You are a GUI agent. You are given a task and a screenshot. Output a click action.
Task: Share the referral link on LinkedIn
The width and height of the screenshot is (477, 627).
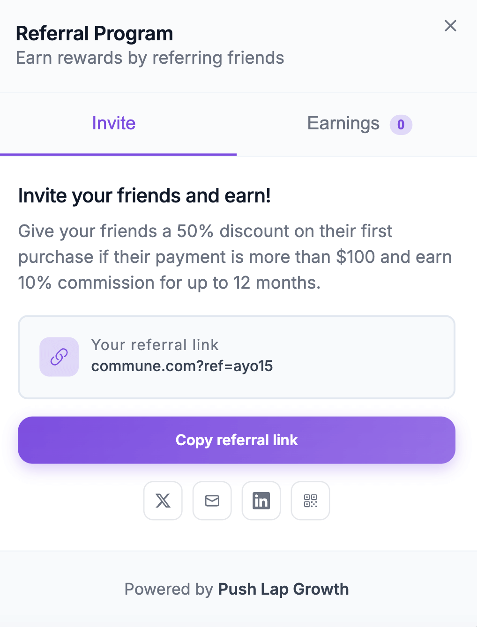click(x=261, y=500)
